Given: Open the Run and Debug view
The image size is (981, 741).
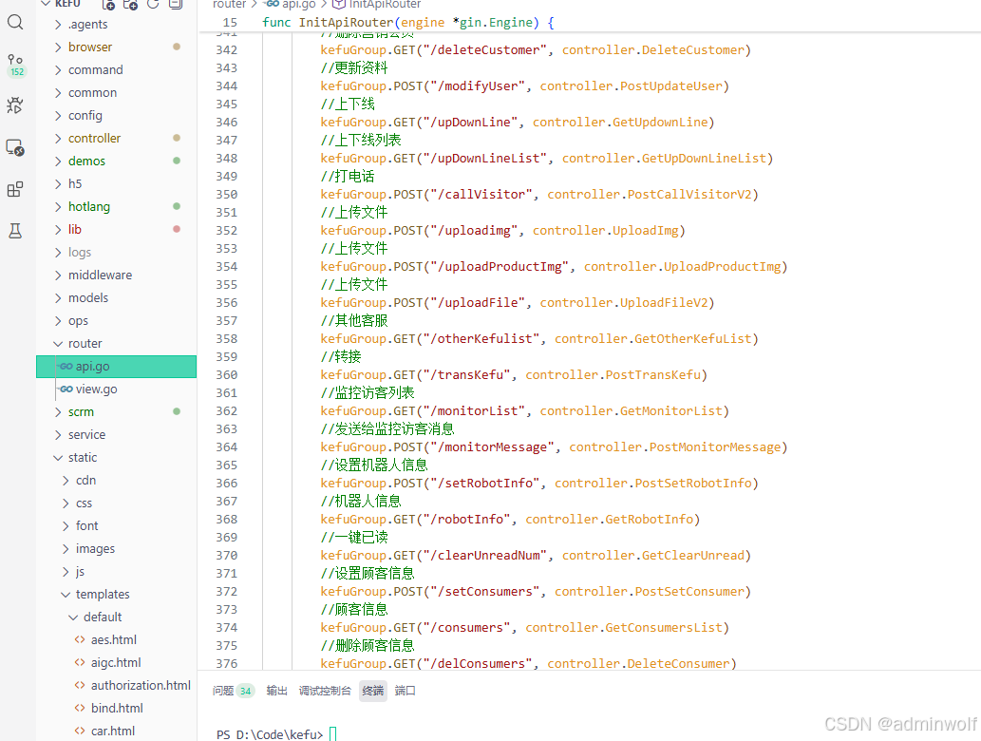Looking at the screenshot, I should pyautogui.click(x=15, y=105).
